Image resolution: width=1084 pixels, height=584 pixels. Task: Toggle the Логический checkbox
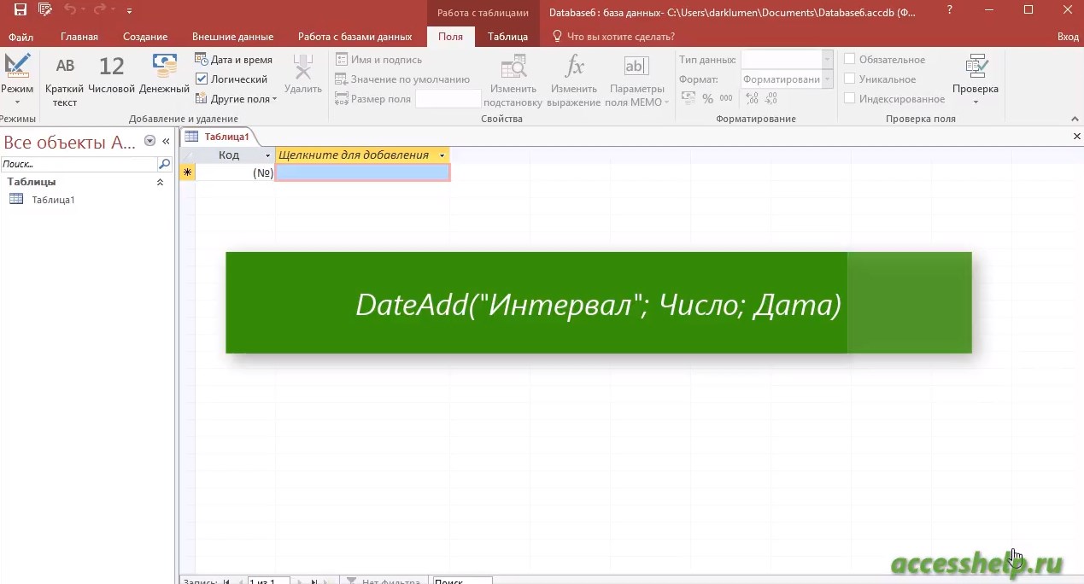202,79
